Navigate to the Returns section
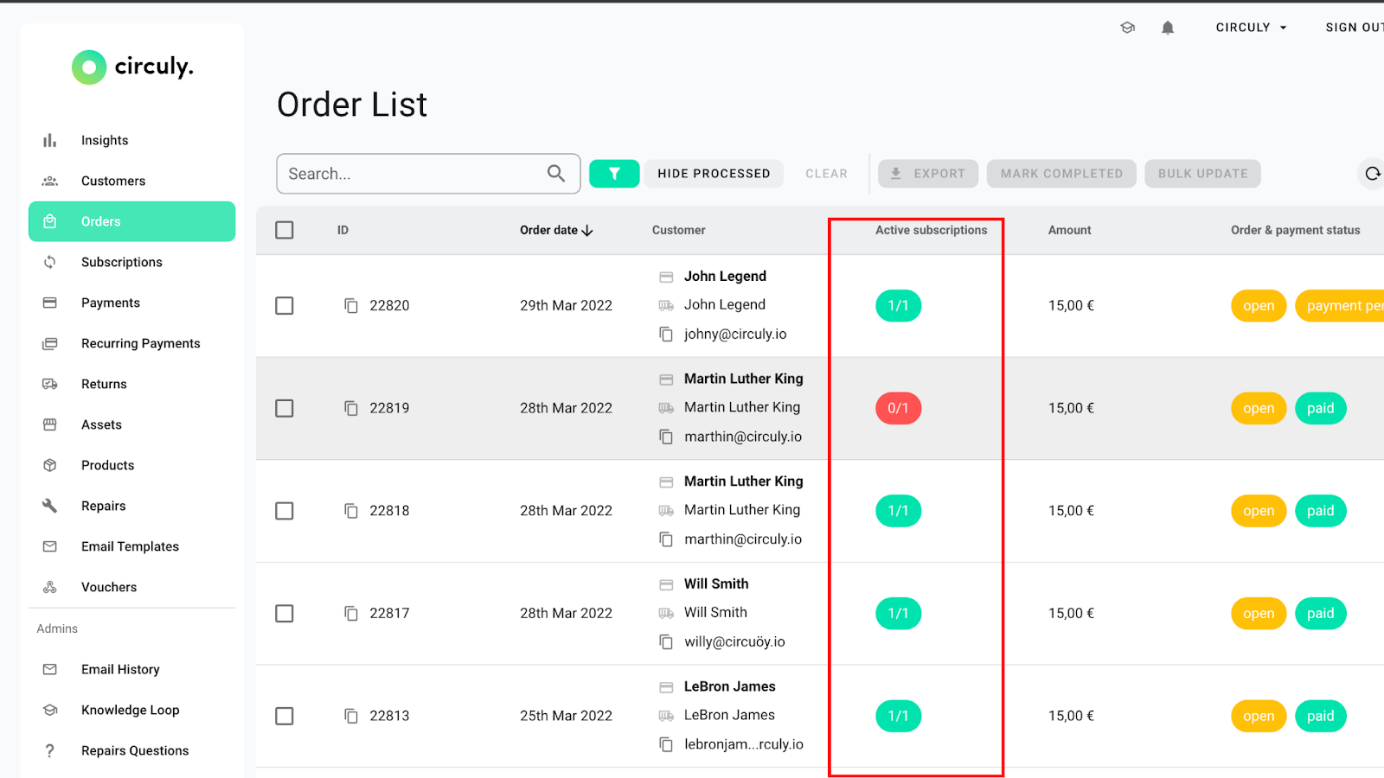Image resolution: width=1384 pixels, height=778 pixels. (x=104, y=384)
